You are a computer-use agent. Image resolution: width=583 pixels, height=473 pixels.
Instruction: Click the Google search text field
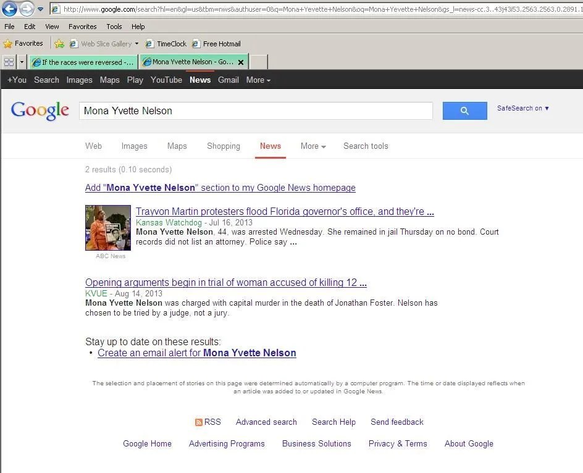tap(256, 111)
